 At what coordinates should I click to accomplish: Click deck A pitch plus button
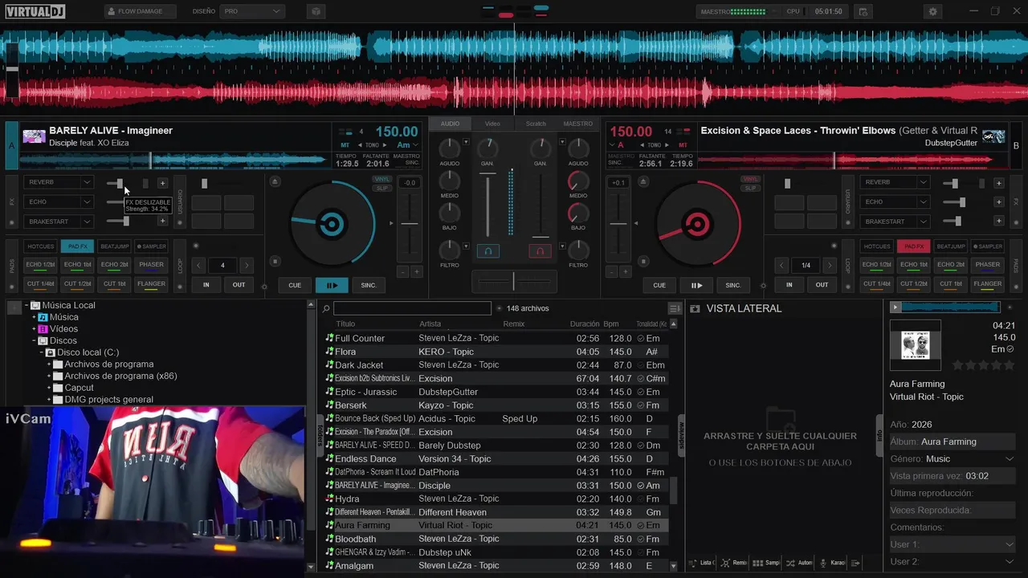pyautogui.click(x=417, y=272)
